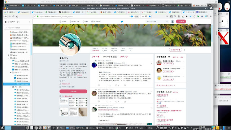Reload the page in Firefox
The width and height of the screenshot is (231, 130).
(13, 17)
